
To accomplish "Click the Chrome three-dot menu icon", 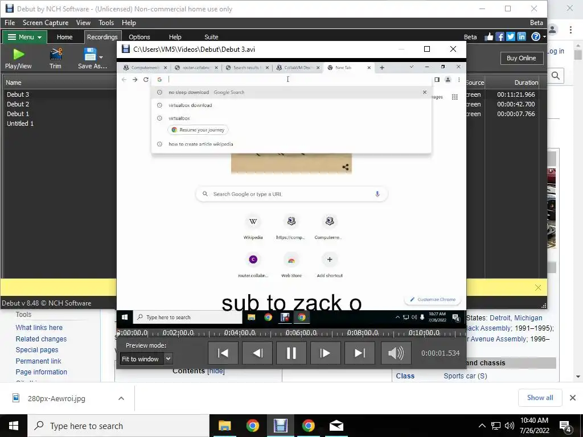I will (570, 30).
